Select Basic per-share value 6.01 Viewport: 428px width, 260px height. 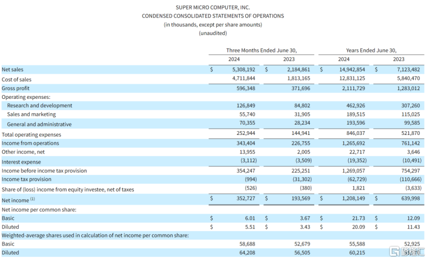(x=250, y=218)
